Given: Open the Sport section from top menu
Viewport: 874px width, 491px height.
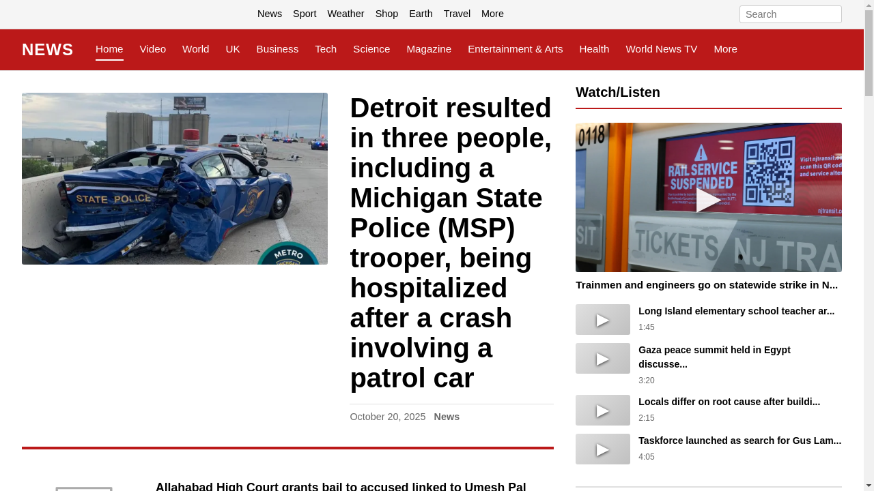Looking at the screenshot, I should click(x=305, y=14).
